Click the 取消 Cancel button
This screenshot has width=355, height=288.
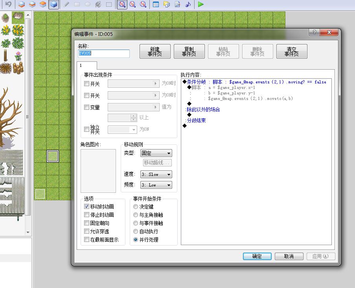pyautogui.click(x=289, y=256)
